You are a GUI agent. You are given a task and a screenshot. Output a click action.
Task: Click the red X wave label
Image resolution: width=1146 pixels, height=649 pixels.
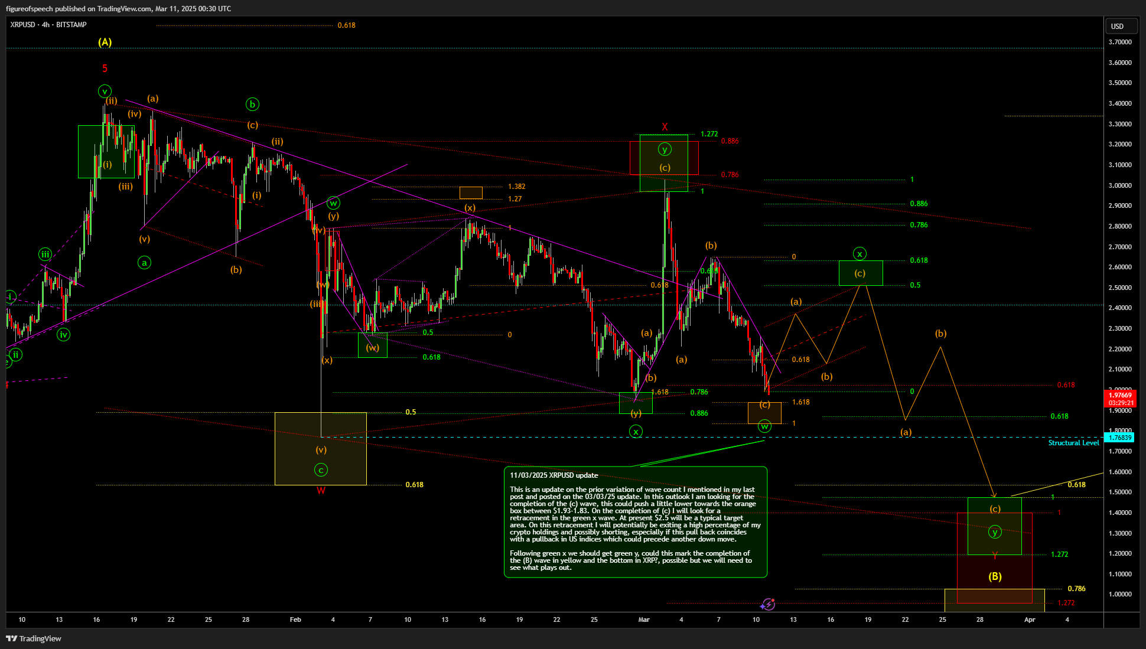click(x=665, y=127)
